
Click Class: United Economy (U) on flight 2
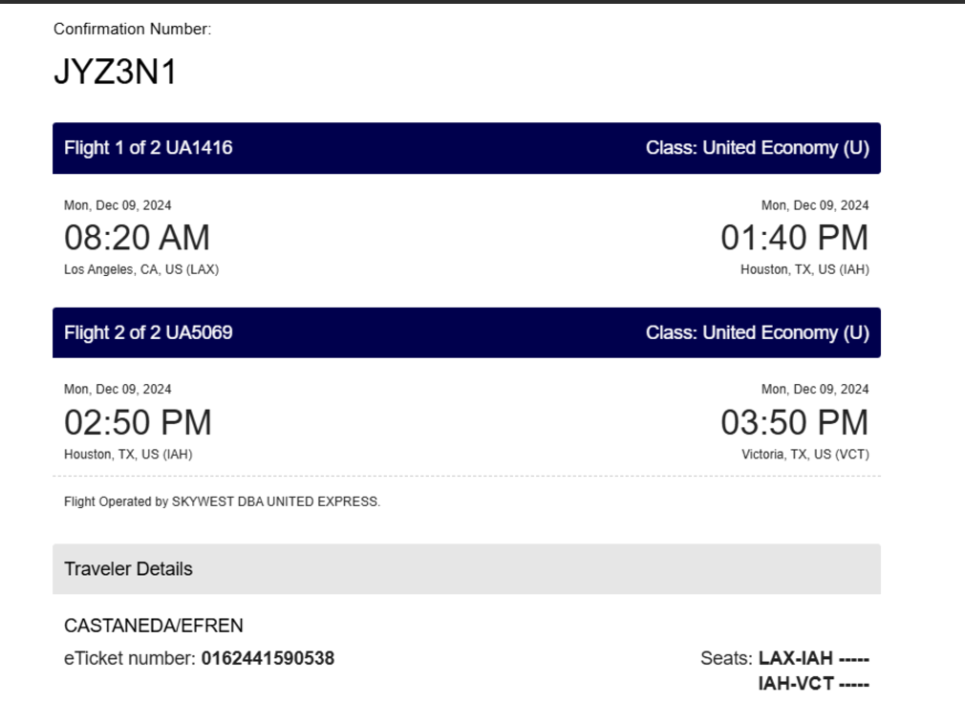click(757, 332)
